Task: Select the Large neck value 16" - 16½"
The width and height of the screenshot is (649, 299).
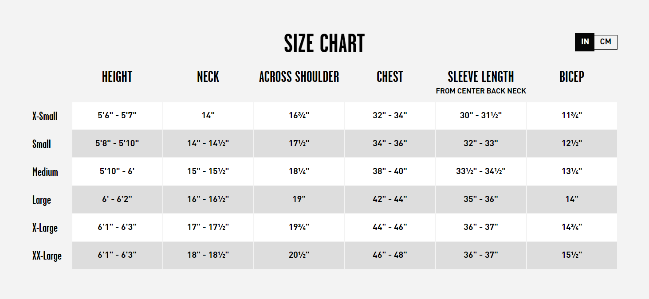Action: 208,199
